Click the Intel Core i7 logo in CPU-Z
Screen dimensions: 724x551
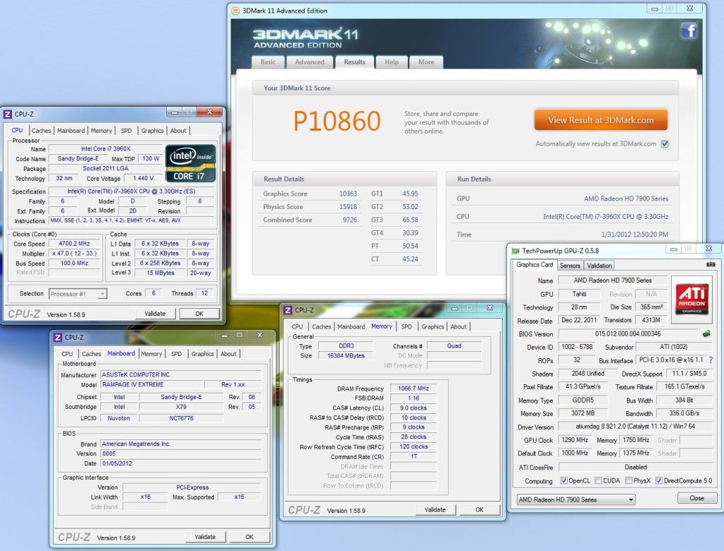point(190,163)
